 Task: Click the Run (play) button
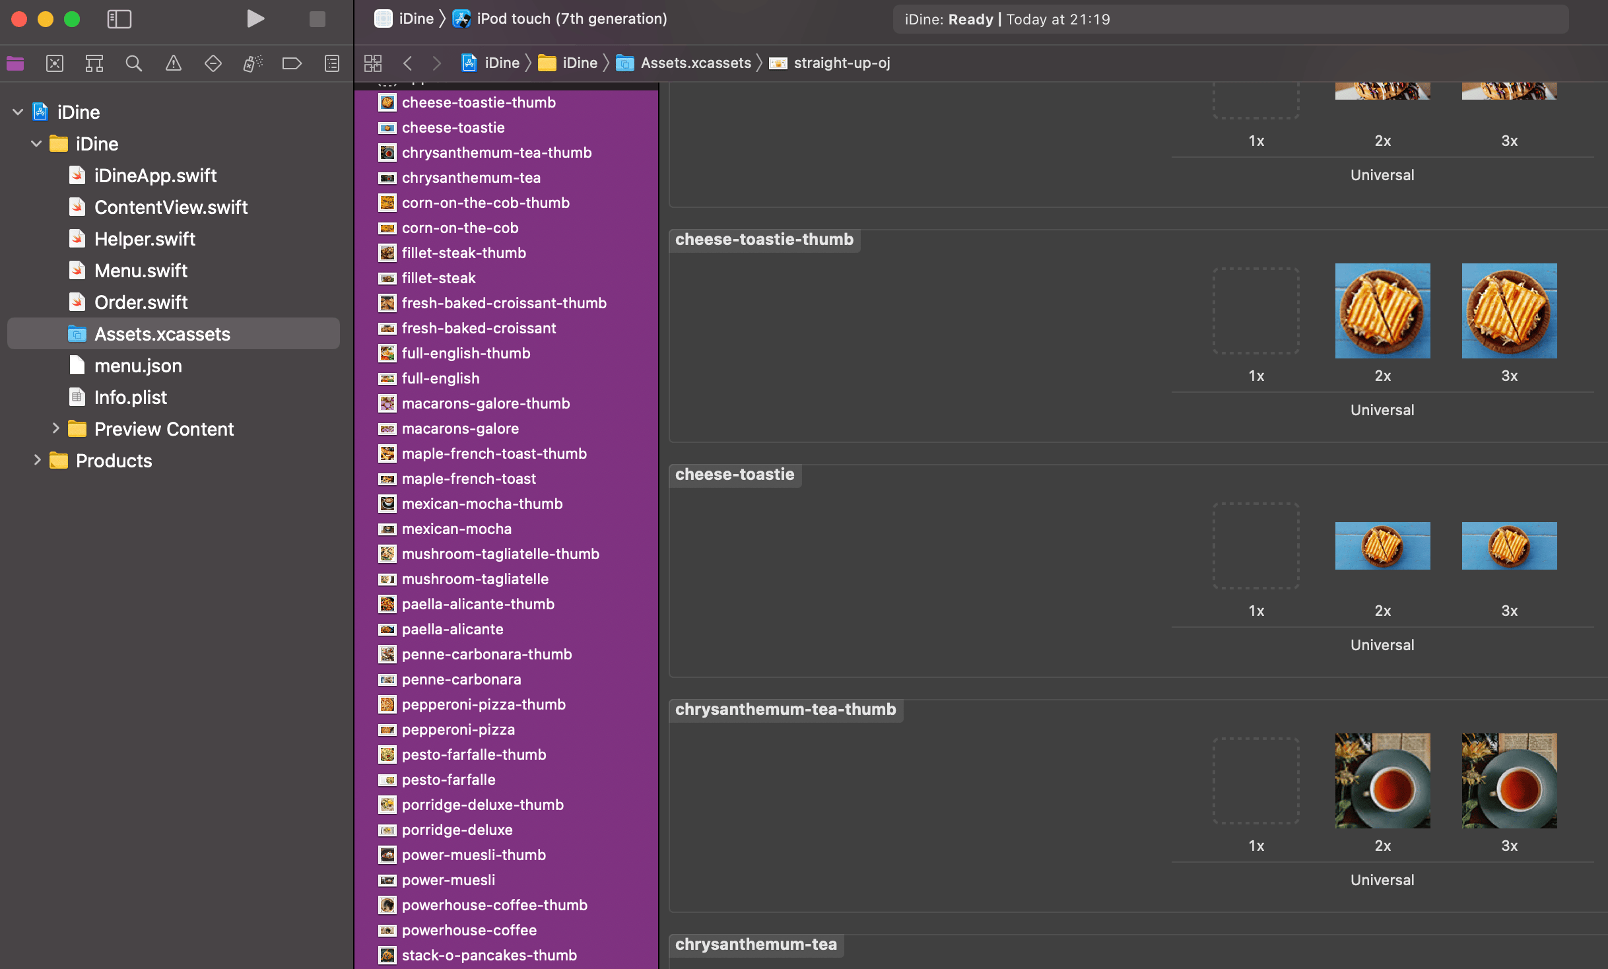click(255, 19)
